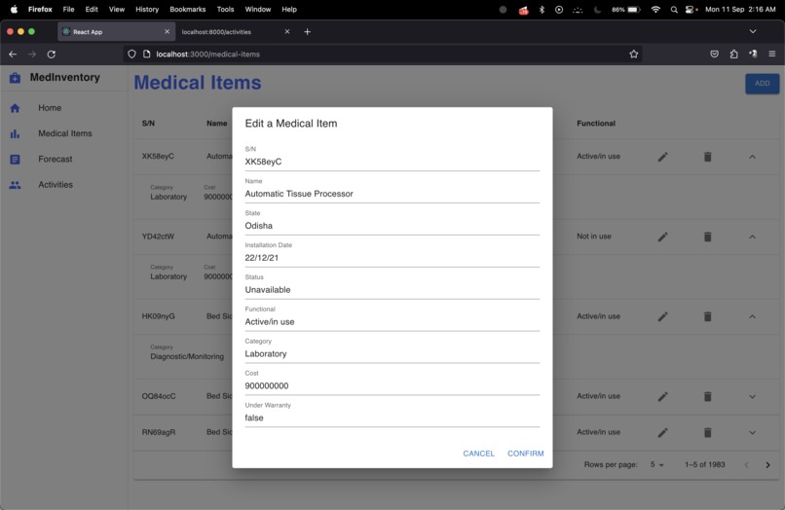Open list all tabs dropdown arrow
This screenshot has width=785, height=510.
(x=753, y=31)
